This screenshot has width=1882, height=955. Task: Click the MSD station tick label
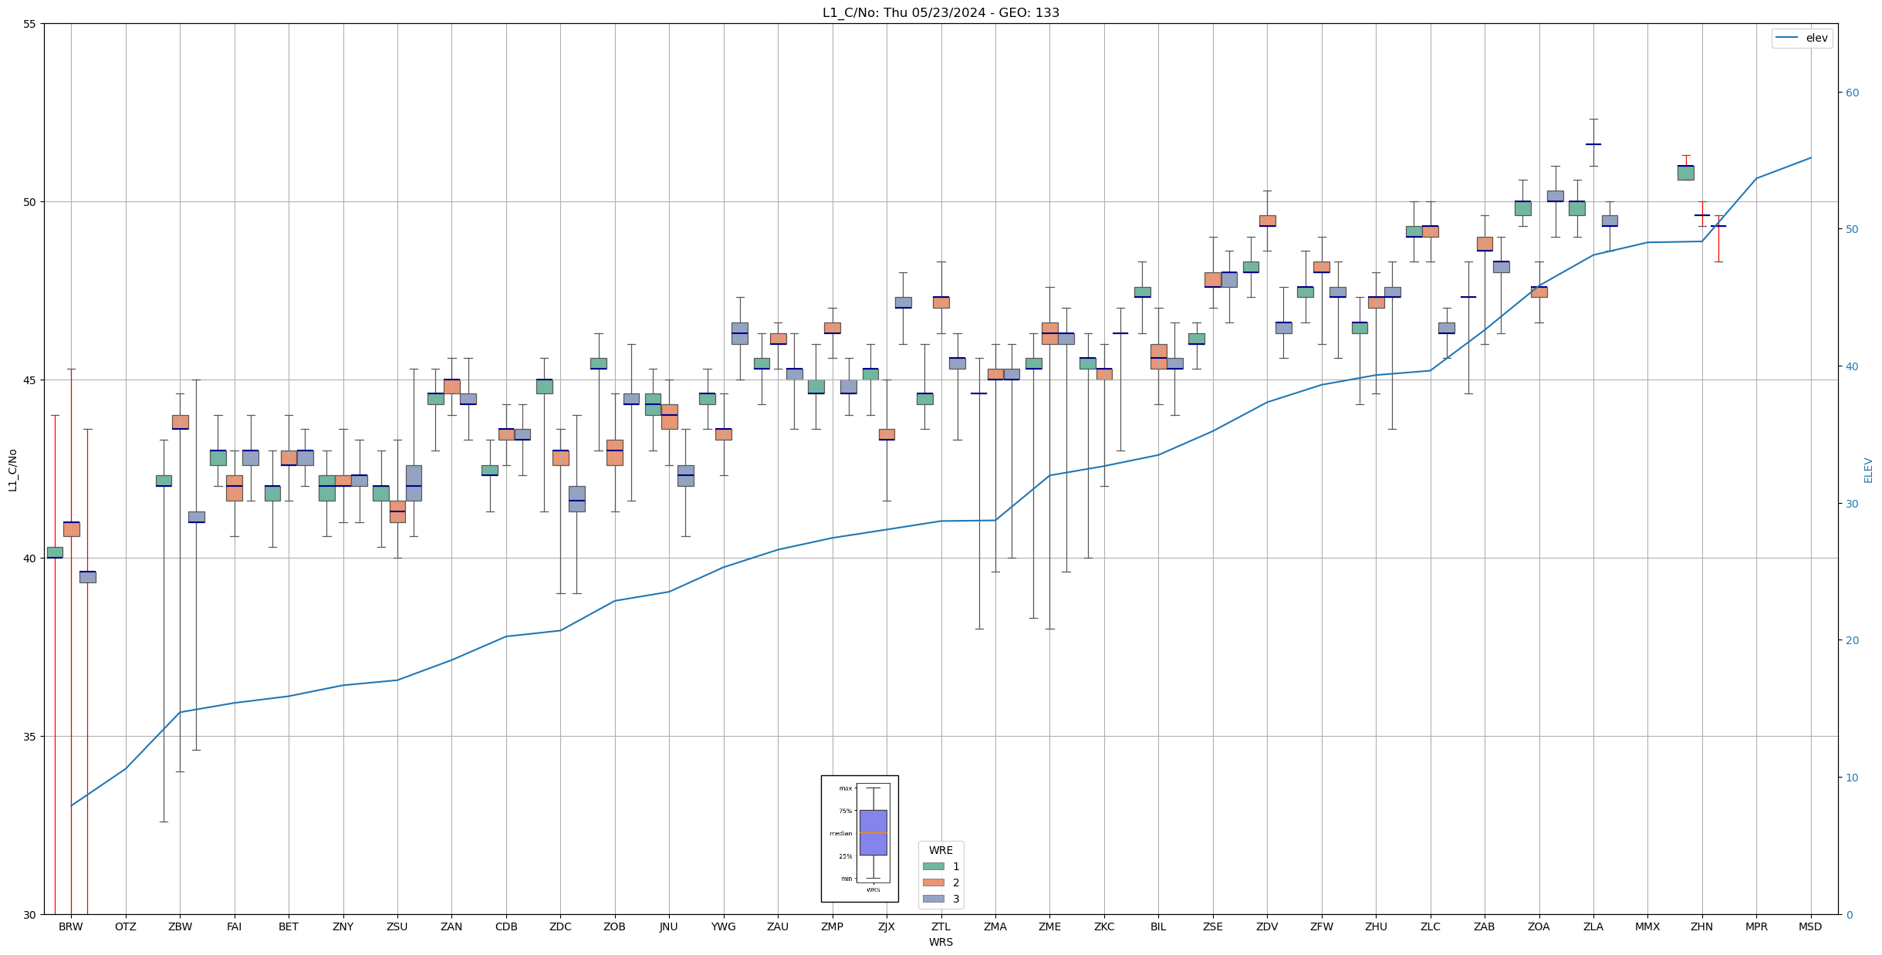pos(1810,926)
